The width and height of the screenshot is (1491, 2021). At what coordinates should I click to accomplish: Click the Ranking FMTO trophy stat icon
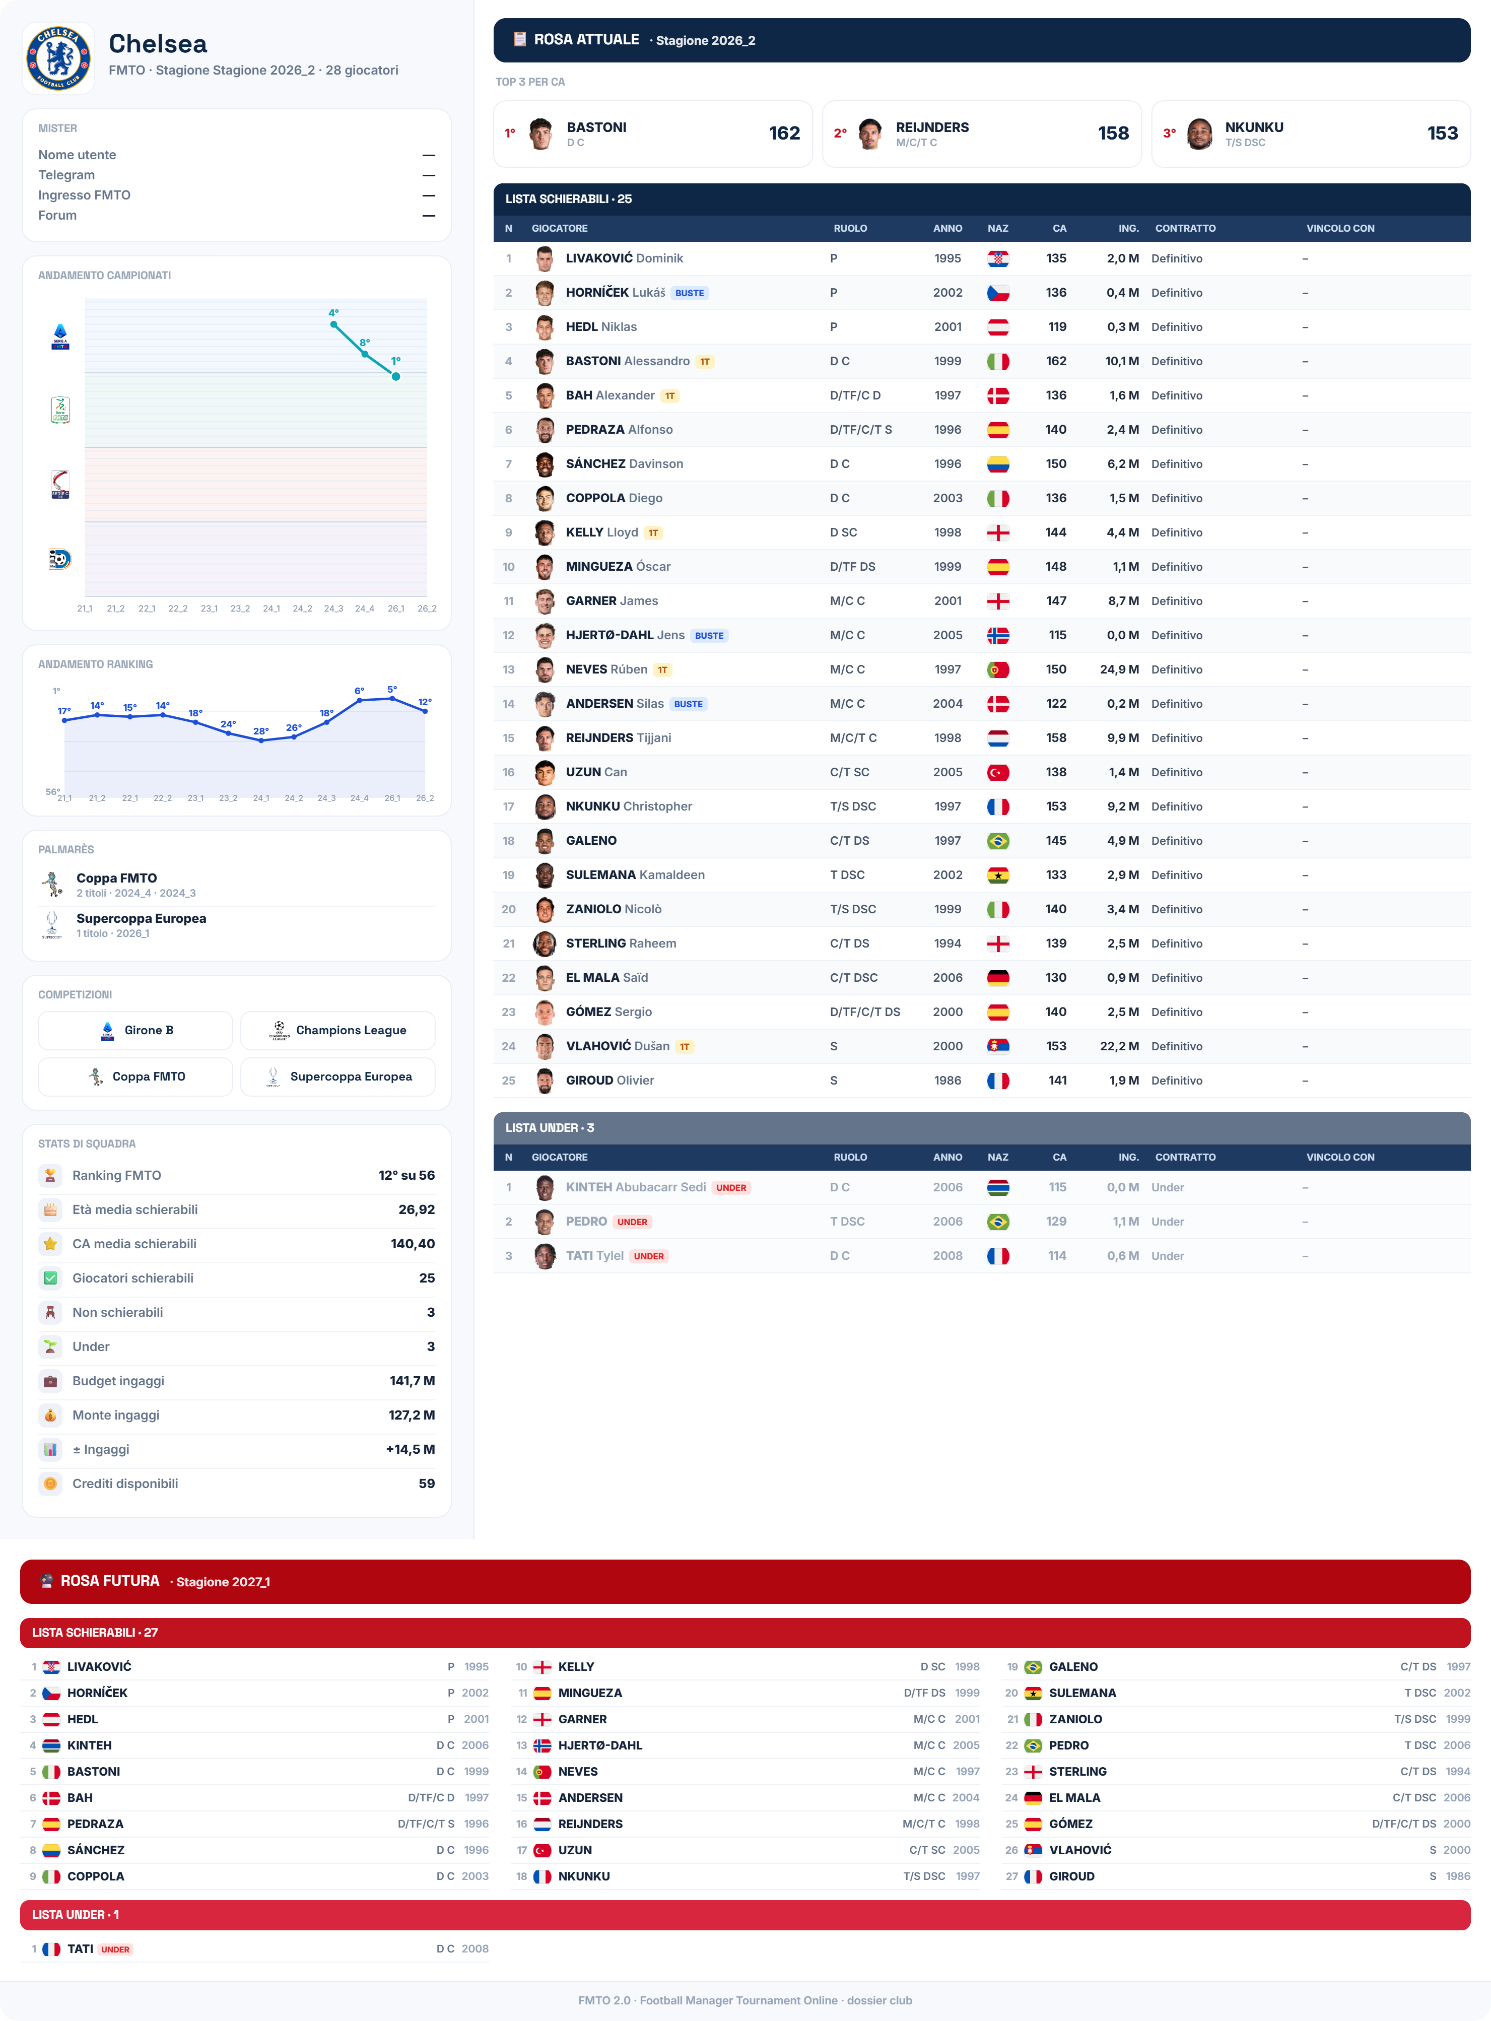(x=50, y=1175)
